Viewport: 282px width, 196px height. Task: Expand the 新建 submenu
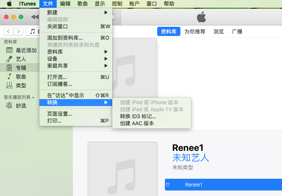[76, 12]
